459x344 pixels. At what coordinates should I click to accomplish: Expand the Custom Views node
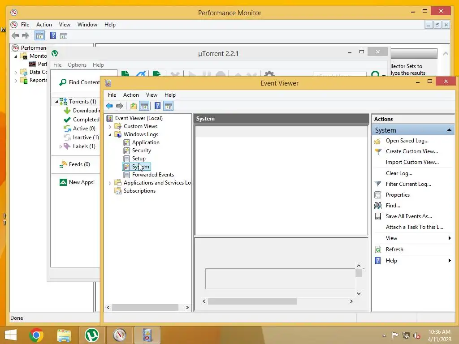(x=110, y=127)
